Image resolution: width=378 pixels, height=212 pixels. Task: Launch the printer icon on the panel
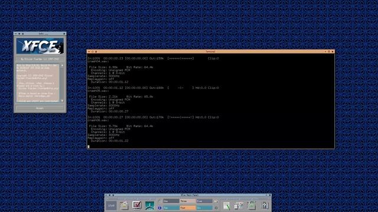point(252,206)
